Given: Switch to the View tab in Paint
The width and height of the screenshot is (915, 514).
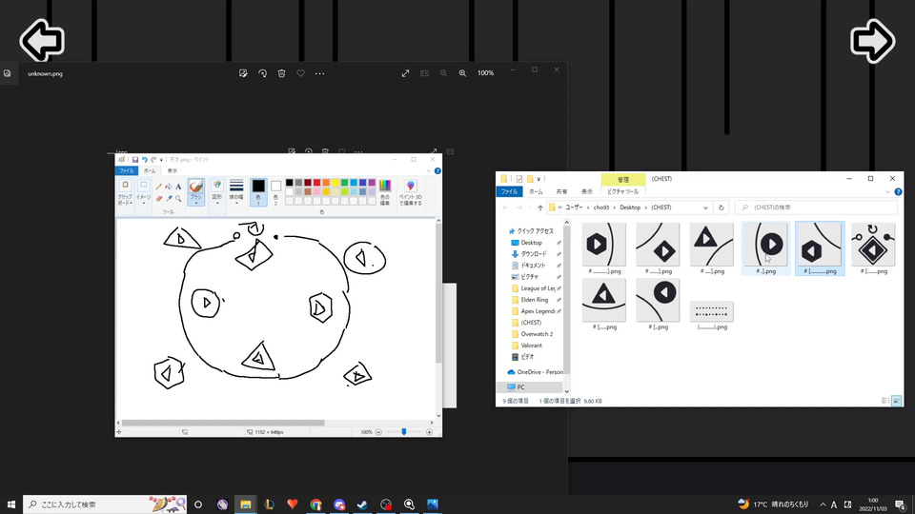Looking at the screenshot, I should [x=173, y=170].
